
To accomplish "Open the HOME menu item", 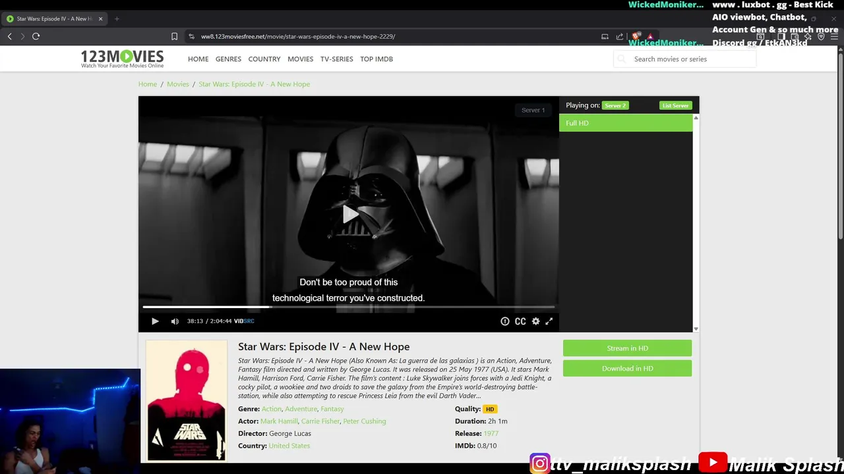I will click(x=198, y=59).
